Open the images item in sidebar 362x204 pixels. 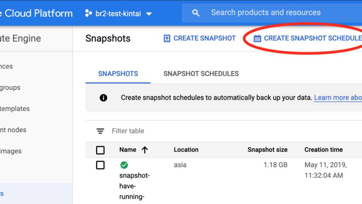[11, 151]
